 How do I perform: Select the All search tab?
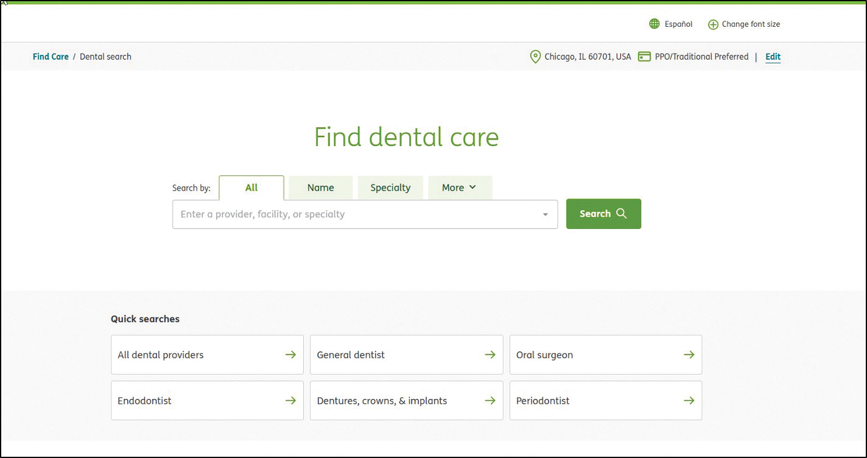[251, 188]
